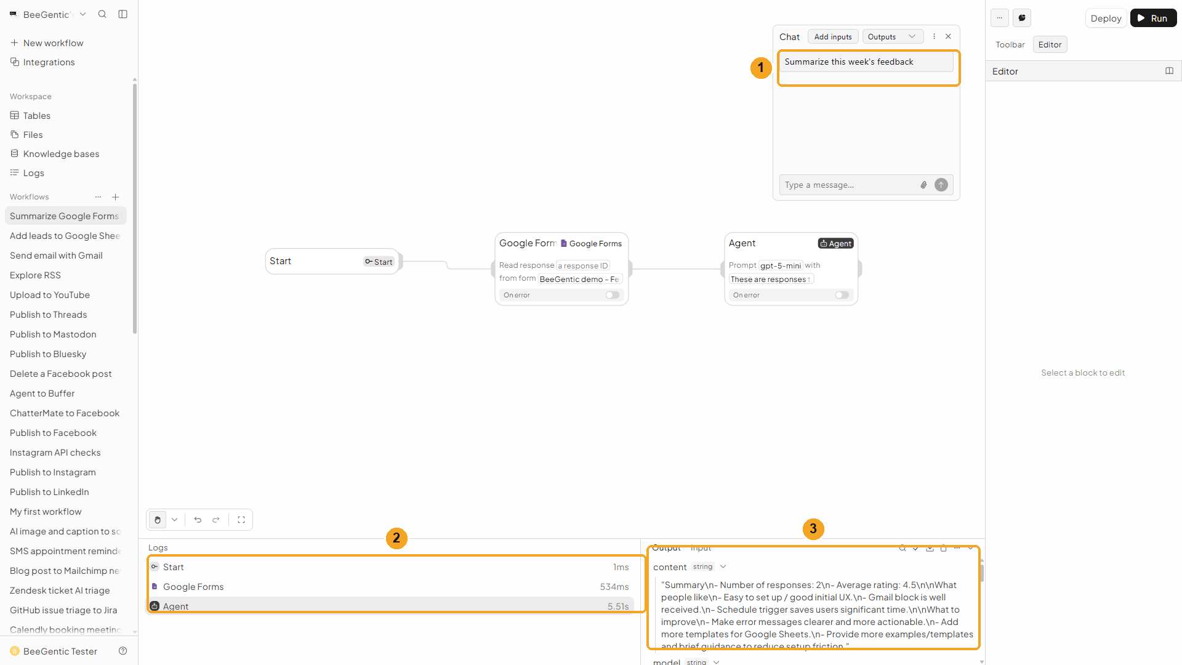
Task: Open the search icon in top-left sidebar
Action: click(x=102, y=14)
